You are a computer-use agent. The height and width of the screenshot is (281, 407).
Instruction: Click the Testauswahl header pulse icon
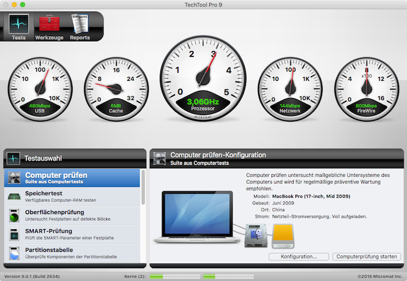click(13, 158)
